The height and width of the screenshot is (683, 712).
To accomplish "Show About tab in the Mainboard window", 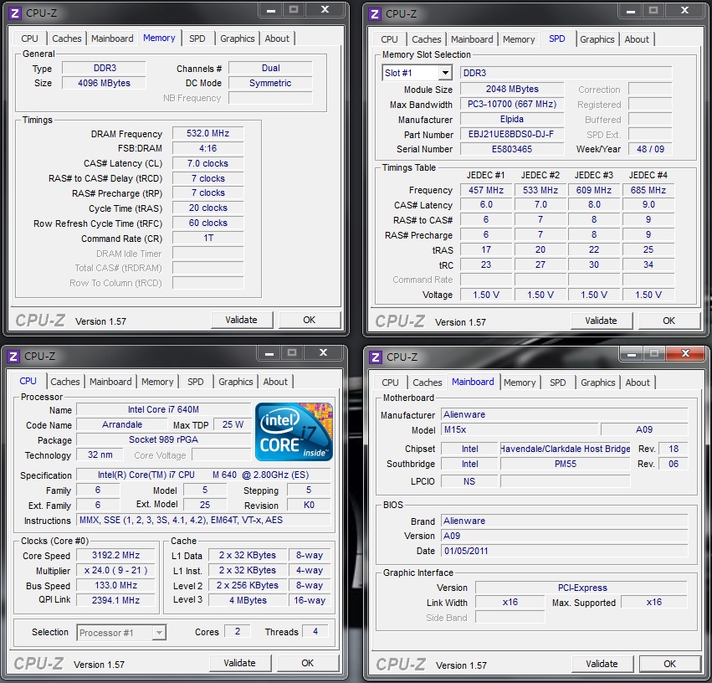I will pyautogui.click(x=638, y=383).
